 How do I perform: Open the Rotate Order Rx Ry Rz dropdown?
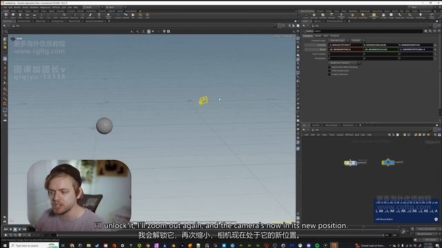point(358,41)
